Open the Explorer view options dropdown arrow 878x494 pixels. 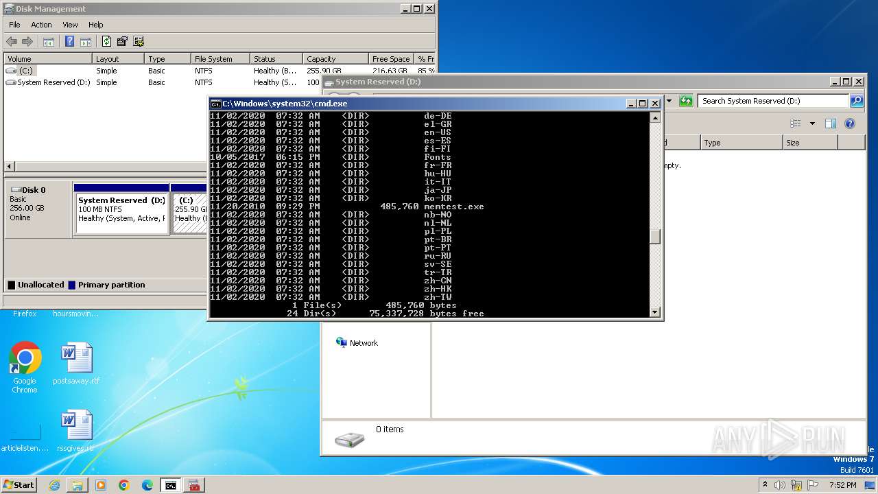(812, 123)
